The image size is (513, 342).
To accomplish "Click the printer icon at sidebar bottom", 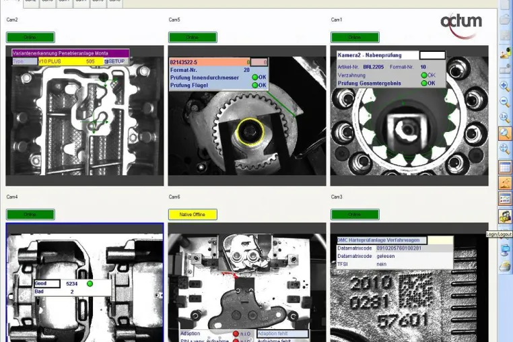I will click(505, 267).
